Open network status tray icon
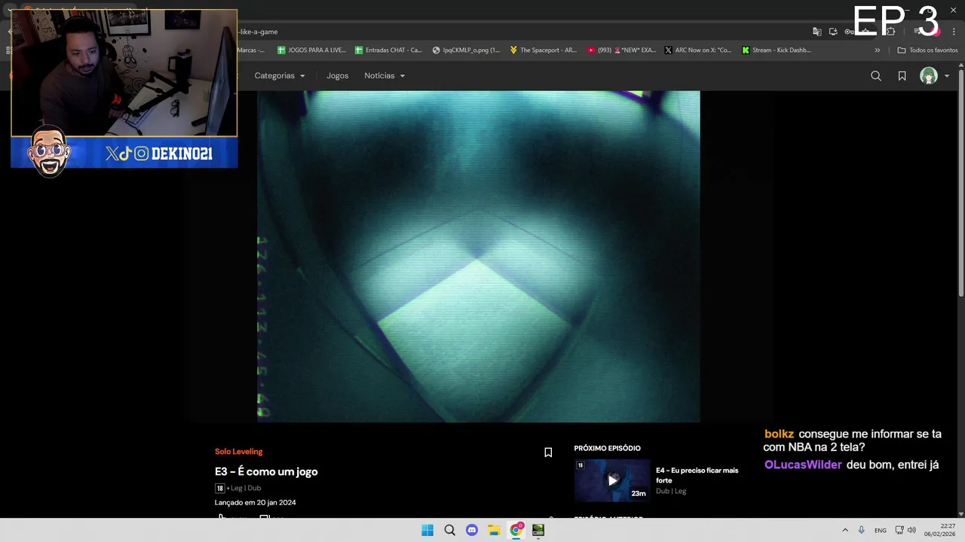Screen dimensions: 965x542 [x=899, y=530]
